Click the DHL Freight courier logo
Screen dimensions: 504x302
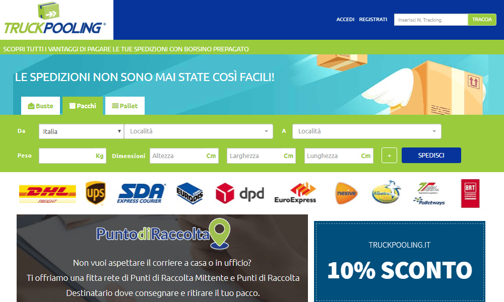click(x=47, y=194)
